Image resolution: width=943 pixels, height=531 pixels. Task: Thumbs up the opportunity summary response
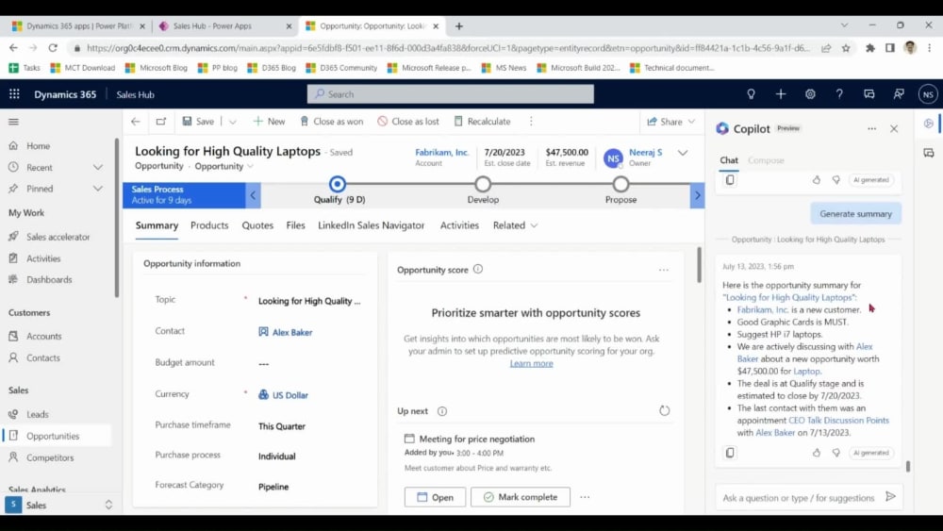(x=816, y=452)
